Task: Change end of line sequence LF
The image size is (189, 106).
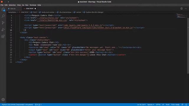Action: tap(163, 105)
